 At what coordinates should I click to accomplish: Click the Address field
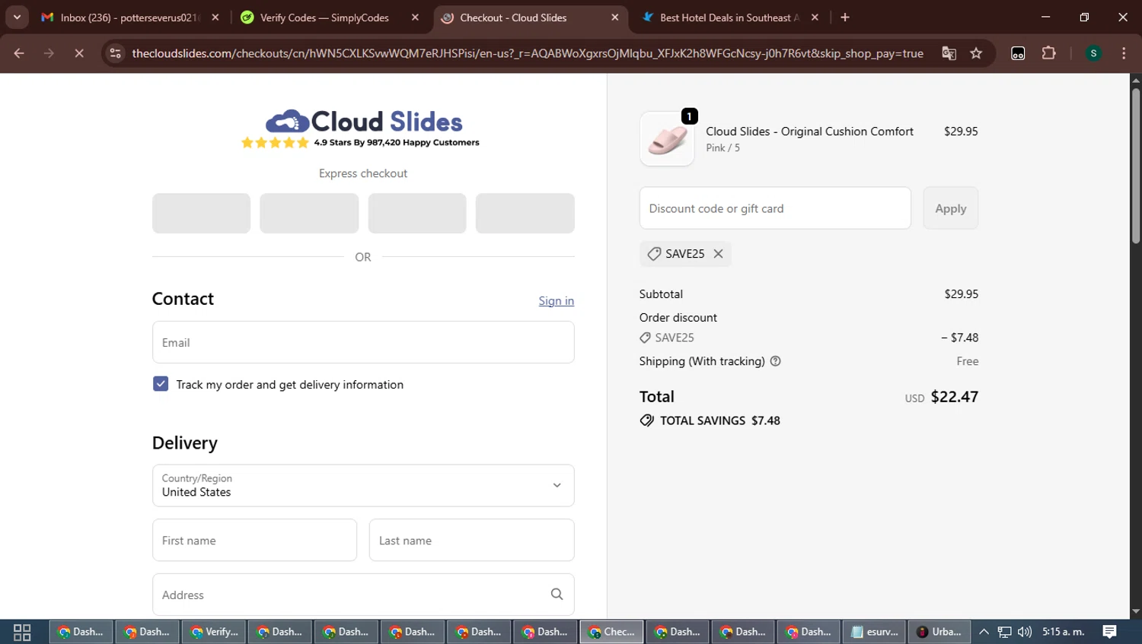click(363, 595)
